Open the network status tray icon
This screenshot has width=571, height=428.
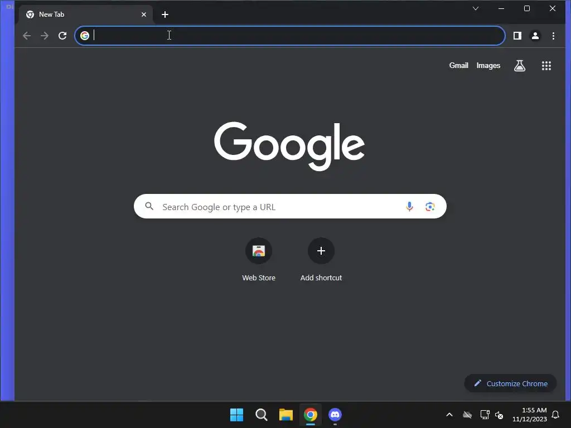[485, 415]
